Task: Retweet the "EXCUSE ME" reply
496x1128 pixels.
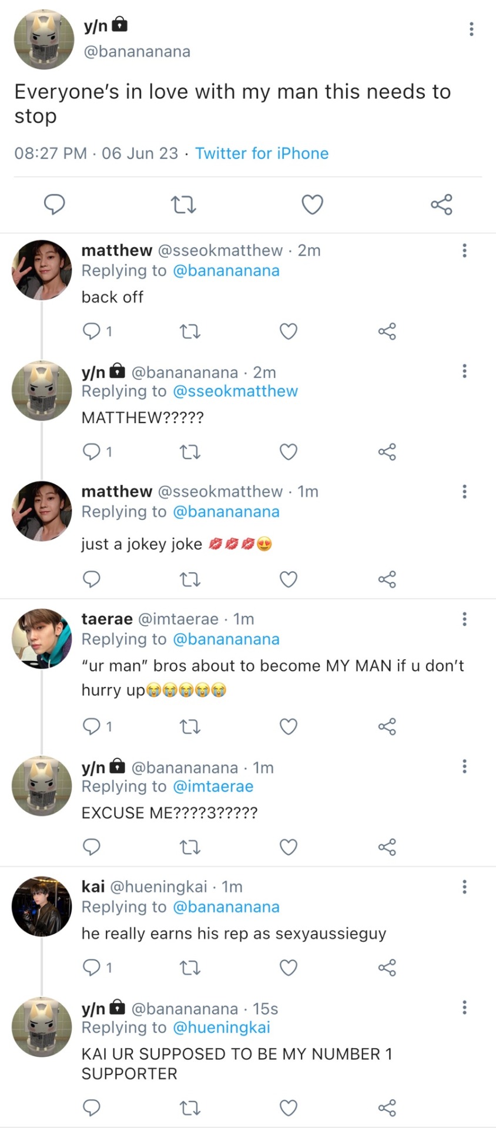Action: pos(189,847)
